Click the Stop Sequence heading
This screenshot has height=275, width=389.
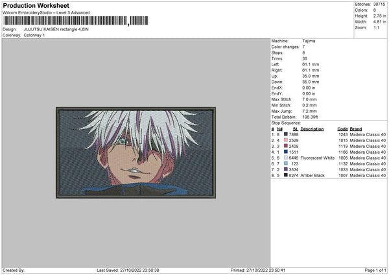[286, 122]
